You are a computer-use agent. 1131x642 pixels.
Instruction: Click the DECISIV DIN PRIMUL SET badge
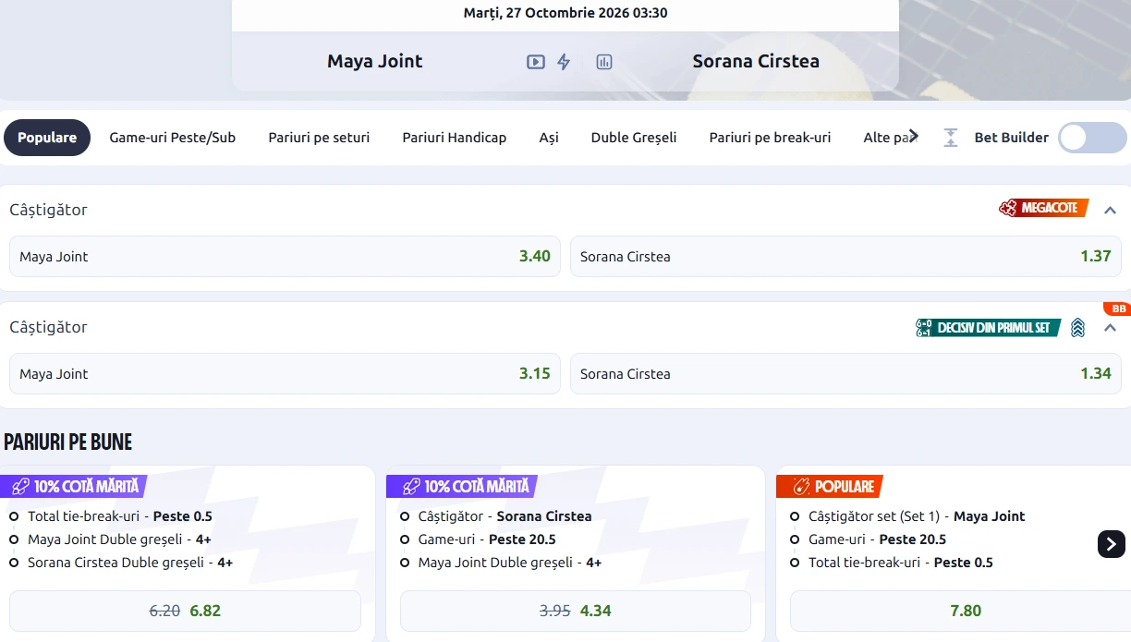(x=988, y=327)
